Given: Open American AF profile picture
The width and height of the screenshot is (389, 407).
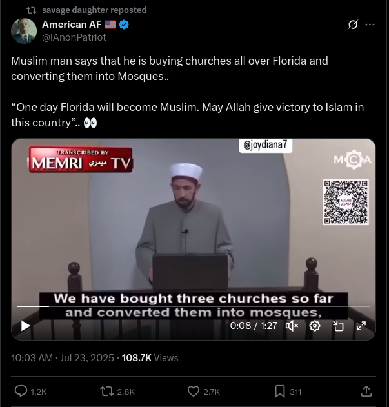Looking at the screenshot, I should point(24,31).
